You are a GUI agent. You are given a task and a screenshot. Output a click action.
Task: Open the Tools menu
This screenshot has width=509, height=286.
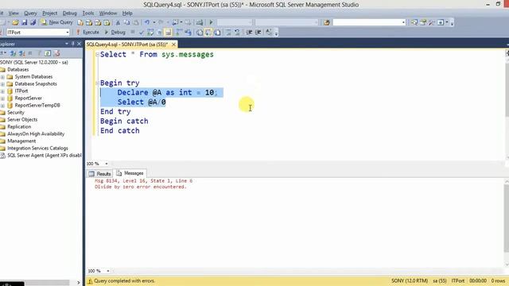[88, 14]
